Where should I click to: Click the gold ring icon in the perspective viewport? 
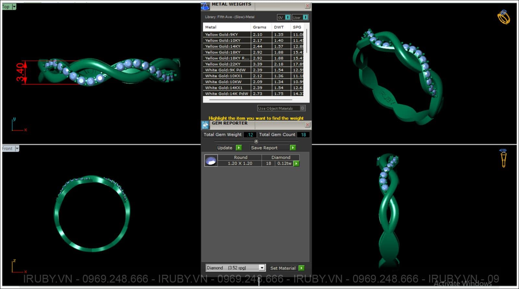point(503,17)
